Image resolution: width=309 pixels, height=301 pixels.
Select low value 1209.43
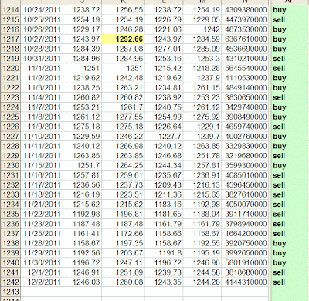[x=164, y=185]
